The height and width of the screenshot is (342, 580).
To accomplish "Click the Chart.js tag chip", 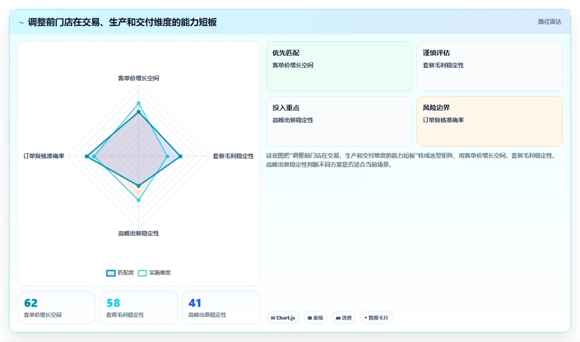I will coord(283,318).
